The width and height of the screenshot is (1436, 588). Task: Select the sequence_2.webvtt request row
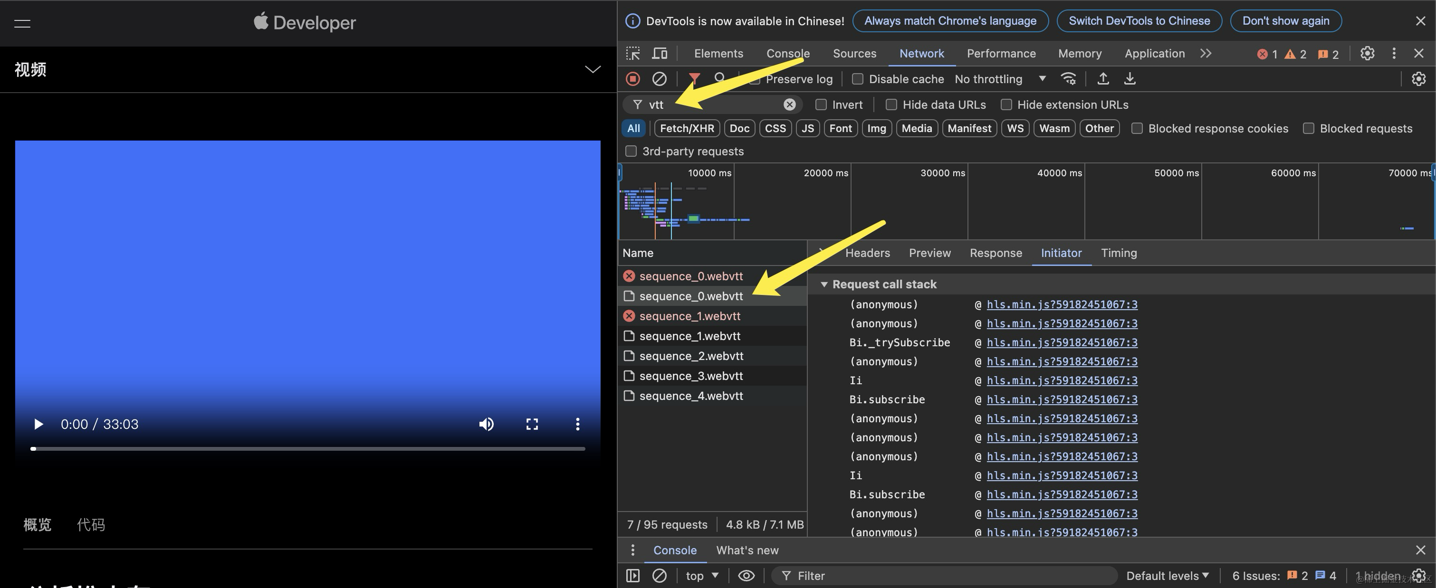point(691,356)
